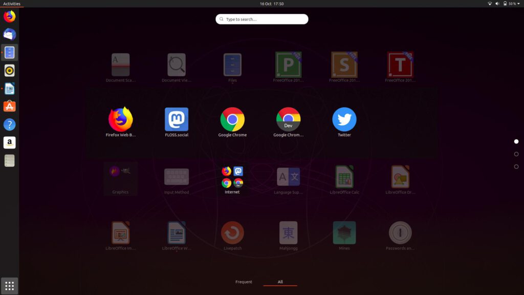This screenshot has height=295, width=524.
Task: Open Firefox Web Browser from the app grid
Action: 121,119
